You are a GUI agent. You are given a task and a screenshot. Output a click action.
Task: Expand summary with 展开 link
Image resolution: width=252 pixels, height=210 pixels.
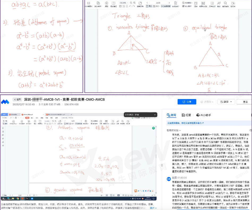click(153, 208)
